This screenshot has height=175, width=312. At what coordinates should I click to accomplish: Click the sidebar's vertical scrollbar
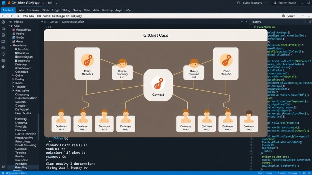tap(38, 127)
